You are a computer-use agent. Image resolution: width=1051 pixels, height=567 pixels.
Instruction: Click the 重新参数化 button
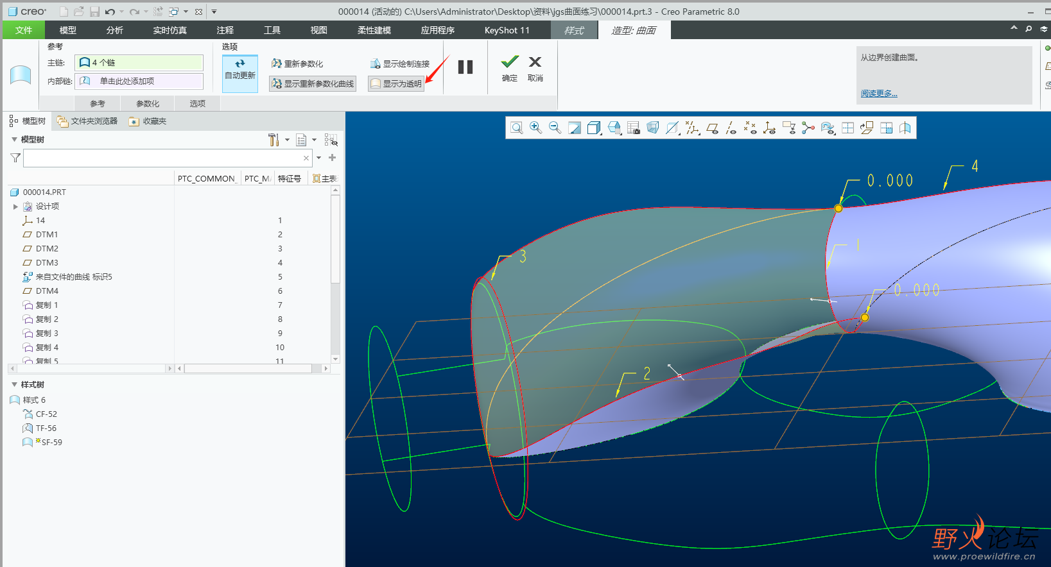tap(297, 63)
